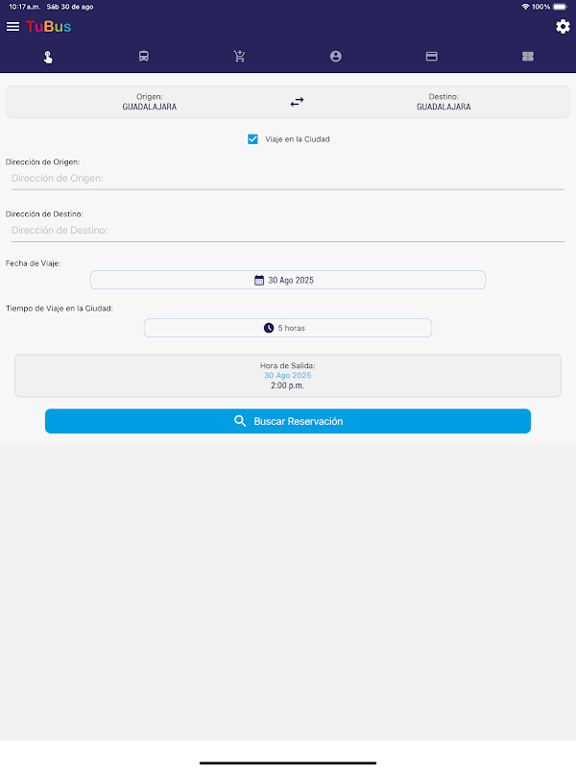The height and width of the screenshot is (769, 576).
Task: Uncheck Viaje en la Ciudad checkbox
Action: click(x=253, y=139)
